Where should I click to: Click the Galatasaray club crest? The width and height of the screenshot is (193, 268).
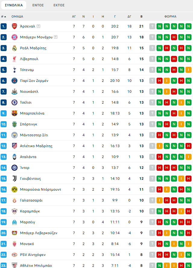(x=14, y=200)
